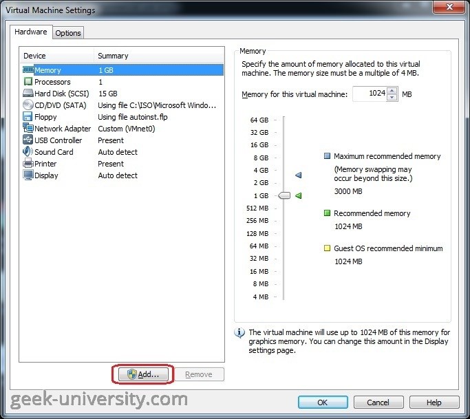Click the green Recommended memory legend square
This screenshot has width=470, height=419.
click(327, 213)
